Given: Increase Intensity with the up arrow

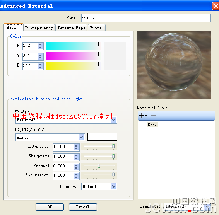Looking at the screenshot, I should pos(76,146).
